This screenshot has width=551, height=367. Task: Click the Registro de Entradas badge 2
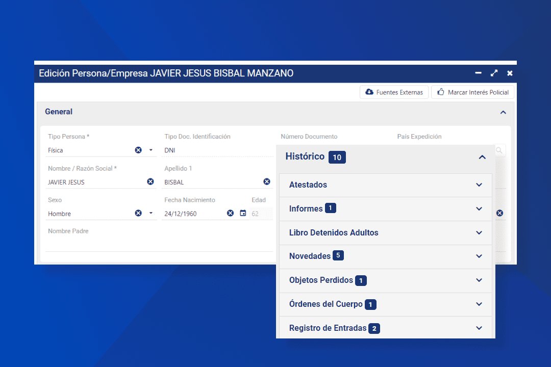pos(374,328)
